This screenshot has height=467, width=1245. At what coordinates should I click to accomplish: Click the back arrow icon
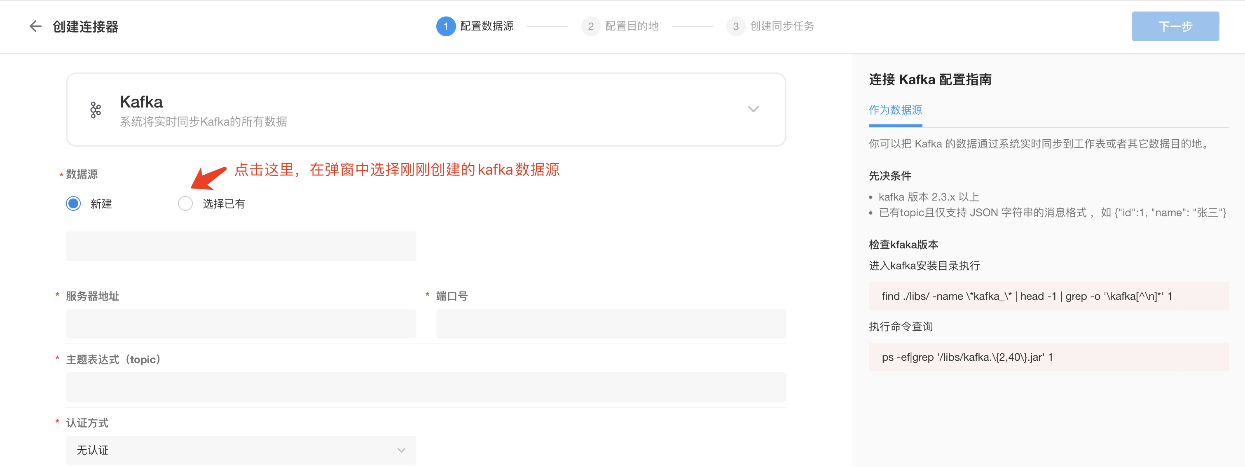35,26
